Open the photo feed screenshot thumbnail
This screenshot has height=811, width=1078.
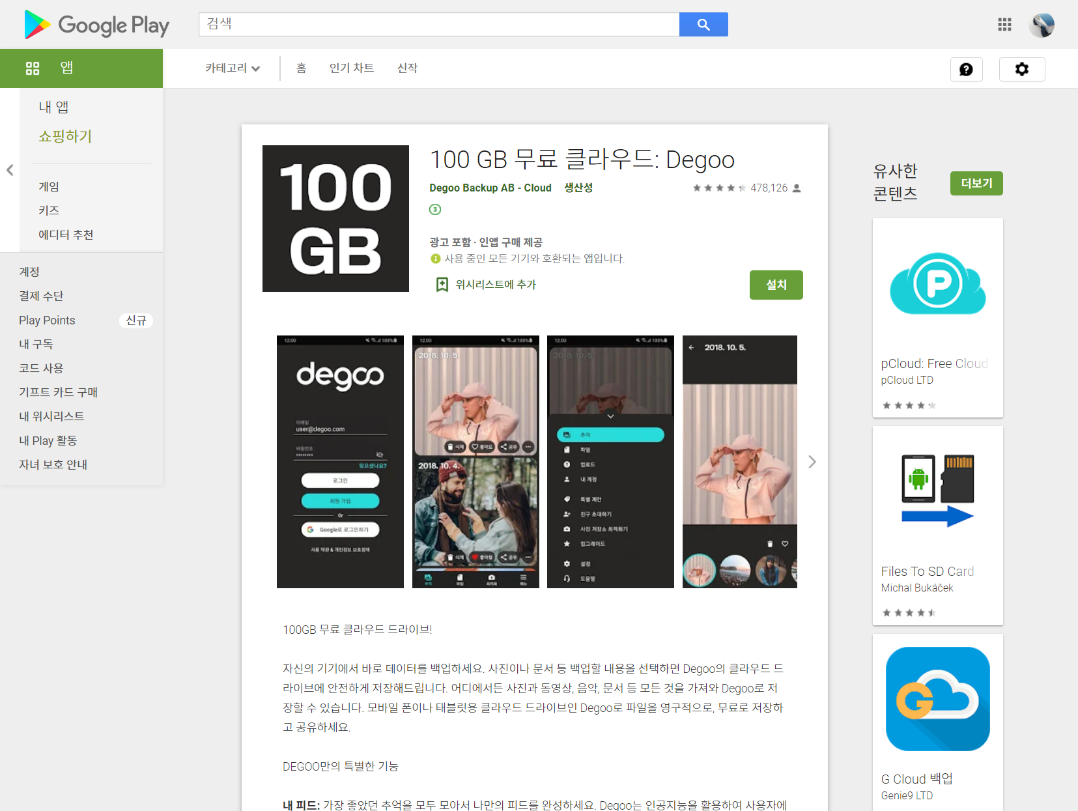click(x=475, y=462)
